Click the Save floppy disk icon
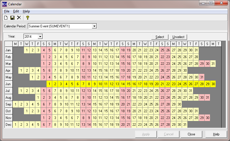The height and width of the screenshot is (141, 230). point(12,18)
